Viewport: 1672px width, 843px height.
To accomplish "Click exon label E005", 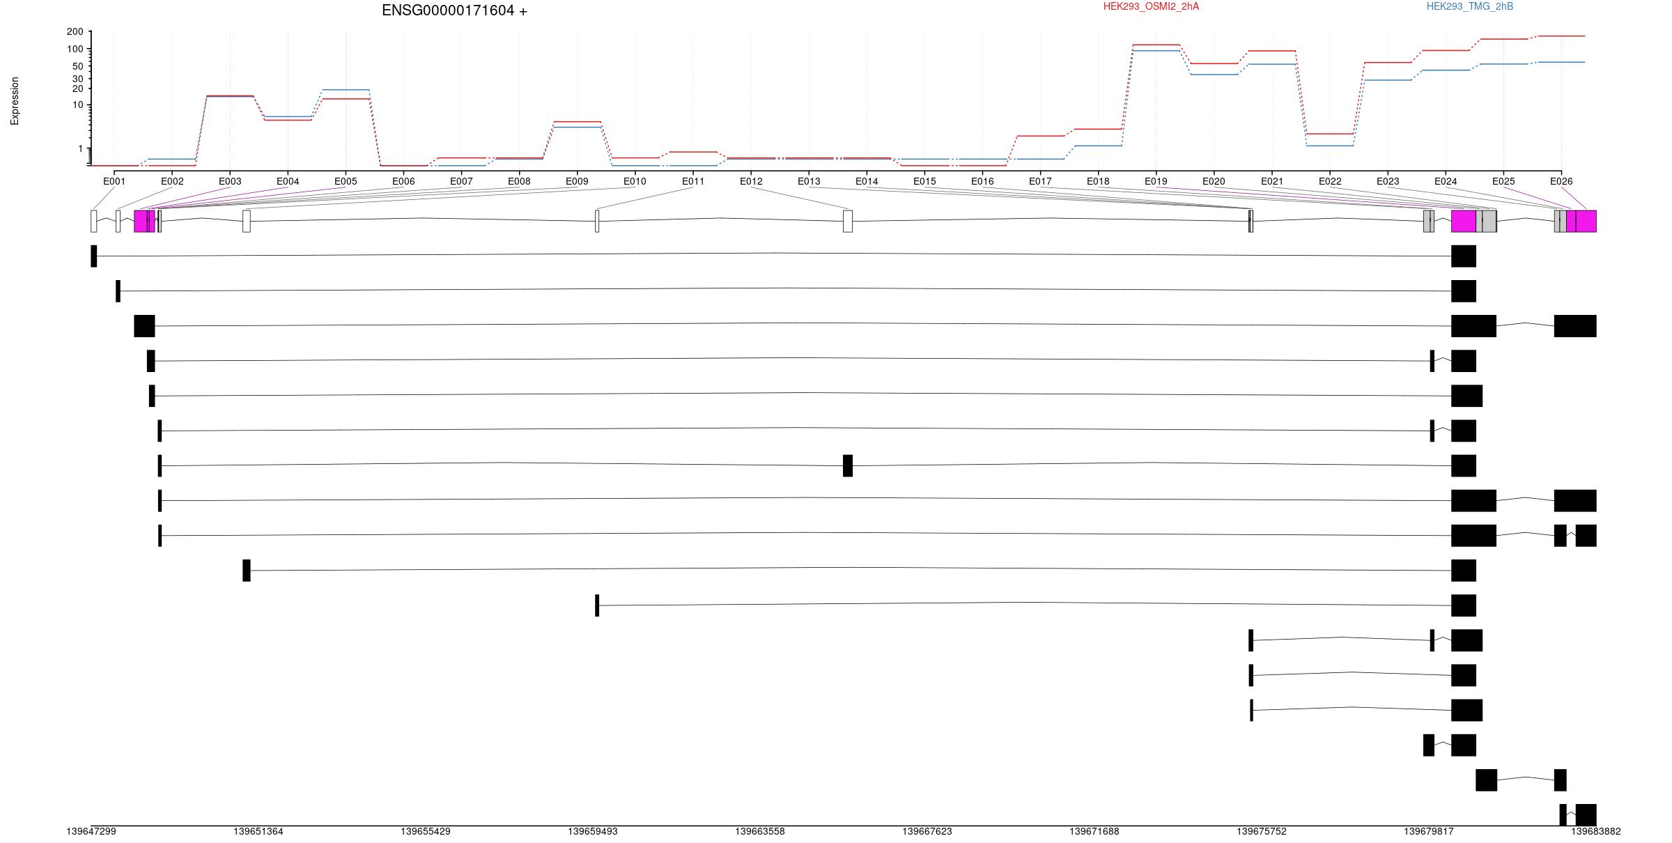I will pyautogui.click(x=346, y=181).
